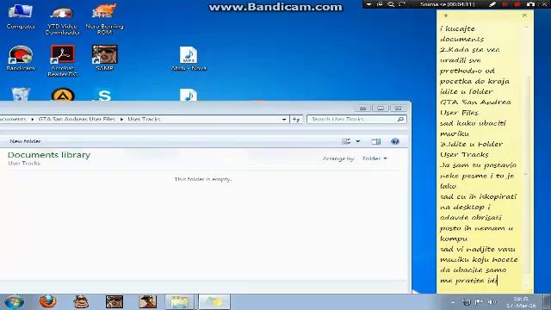Launch Firefox from the taskbar
Viewport: 551px width, 310px height.
pyautogui.click(x=47, y=301)
